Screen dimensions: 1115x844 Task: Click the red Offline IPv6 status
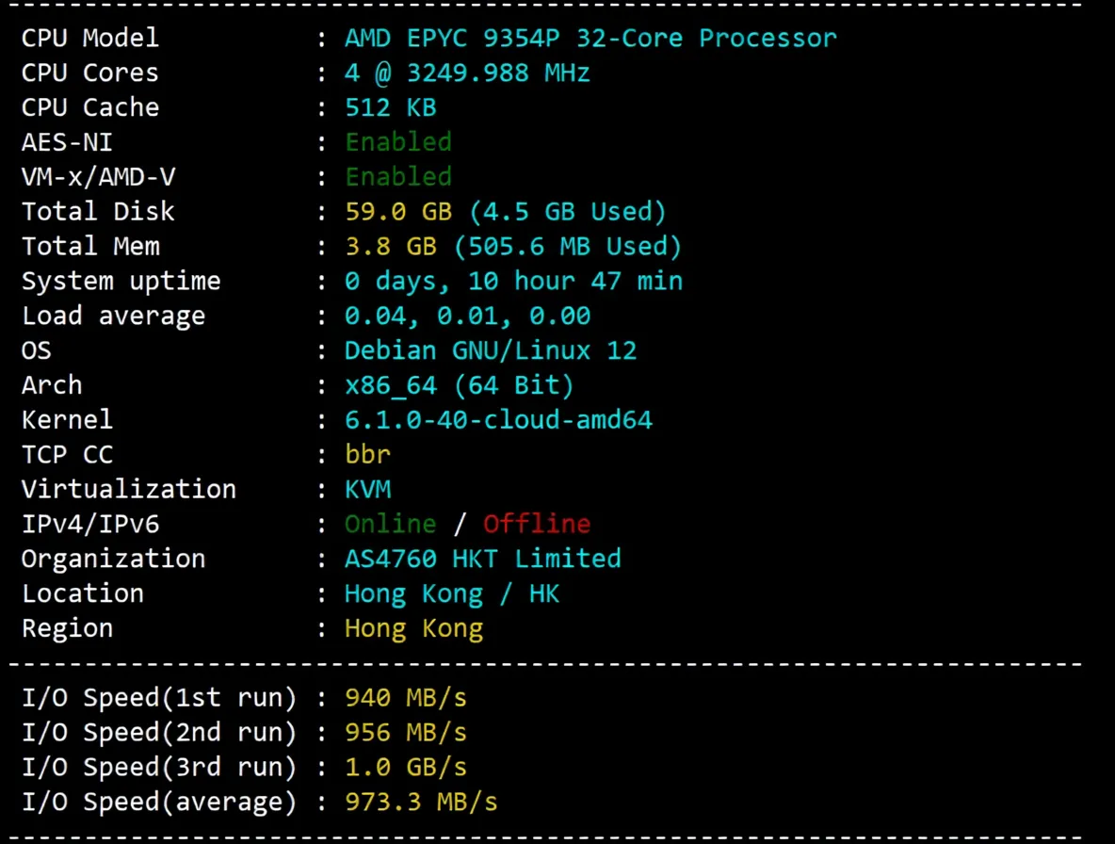click(537, 524)
